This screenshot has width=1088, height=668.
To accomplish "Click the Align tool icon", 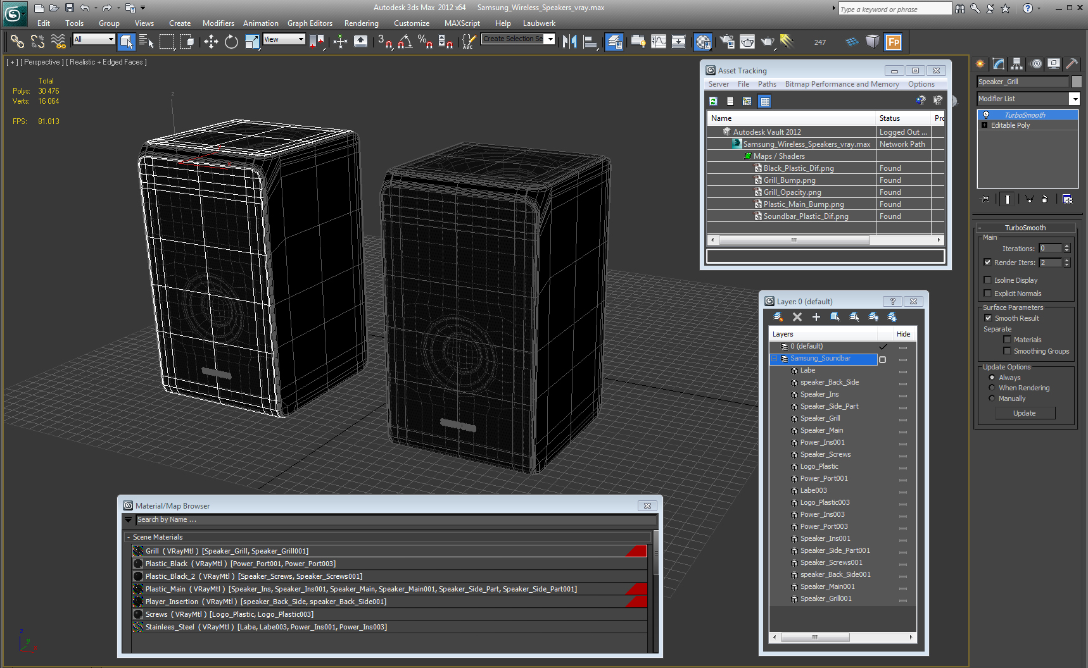I will [x=590, y=42].
